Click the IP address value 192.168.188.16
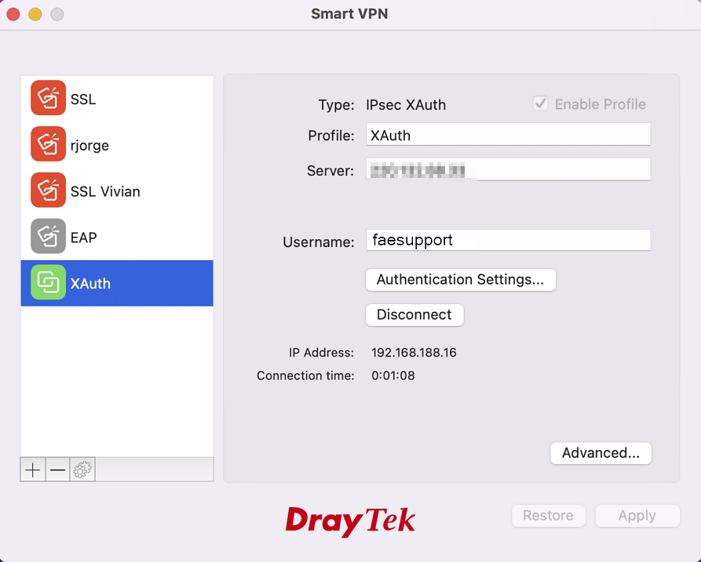This screenshot has height=562, width=701. 414,353
